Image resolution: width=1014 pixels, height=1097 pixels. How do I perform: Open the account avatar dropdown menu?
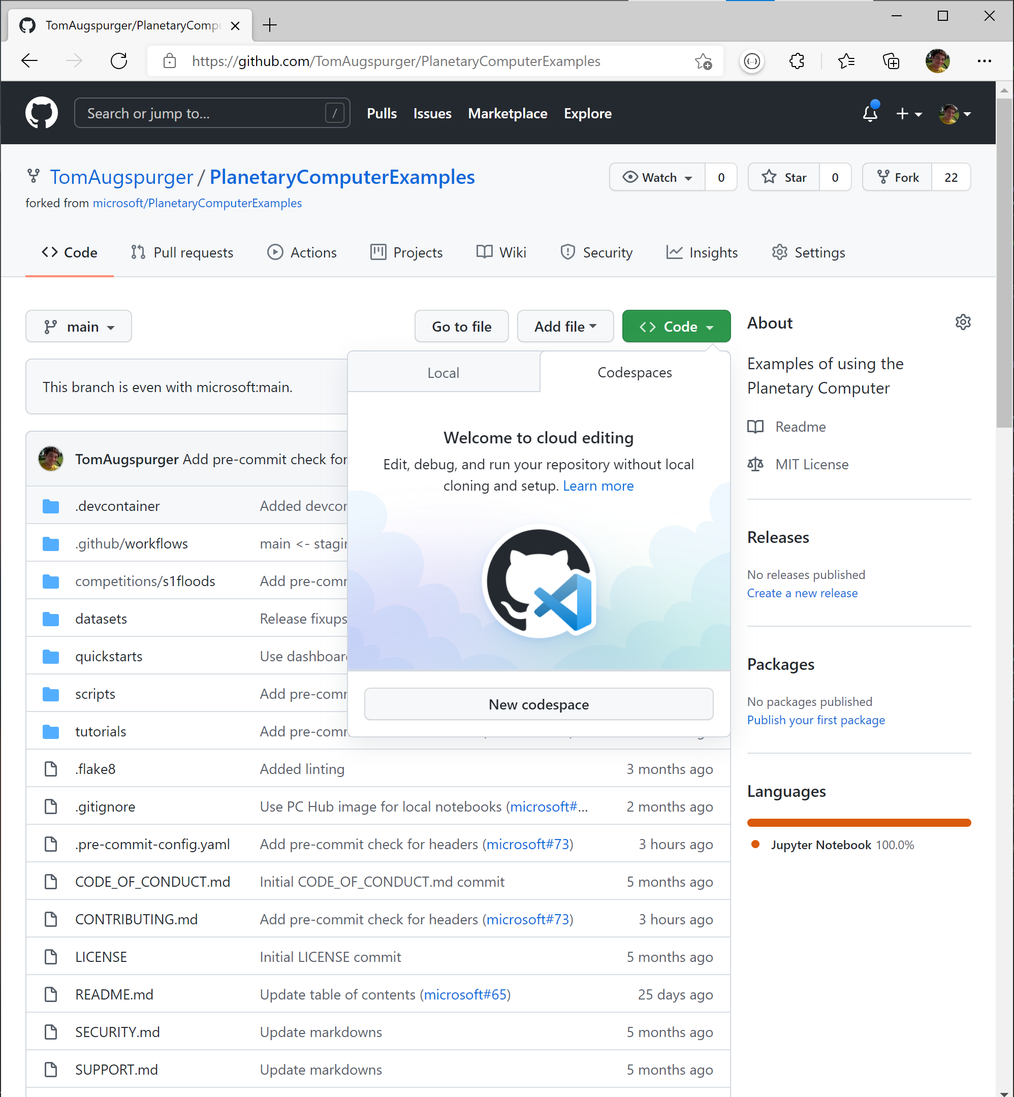[955, 114]
